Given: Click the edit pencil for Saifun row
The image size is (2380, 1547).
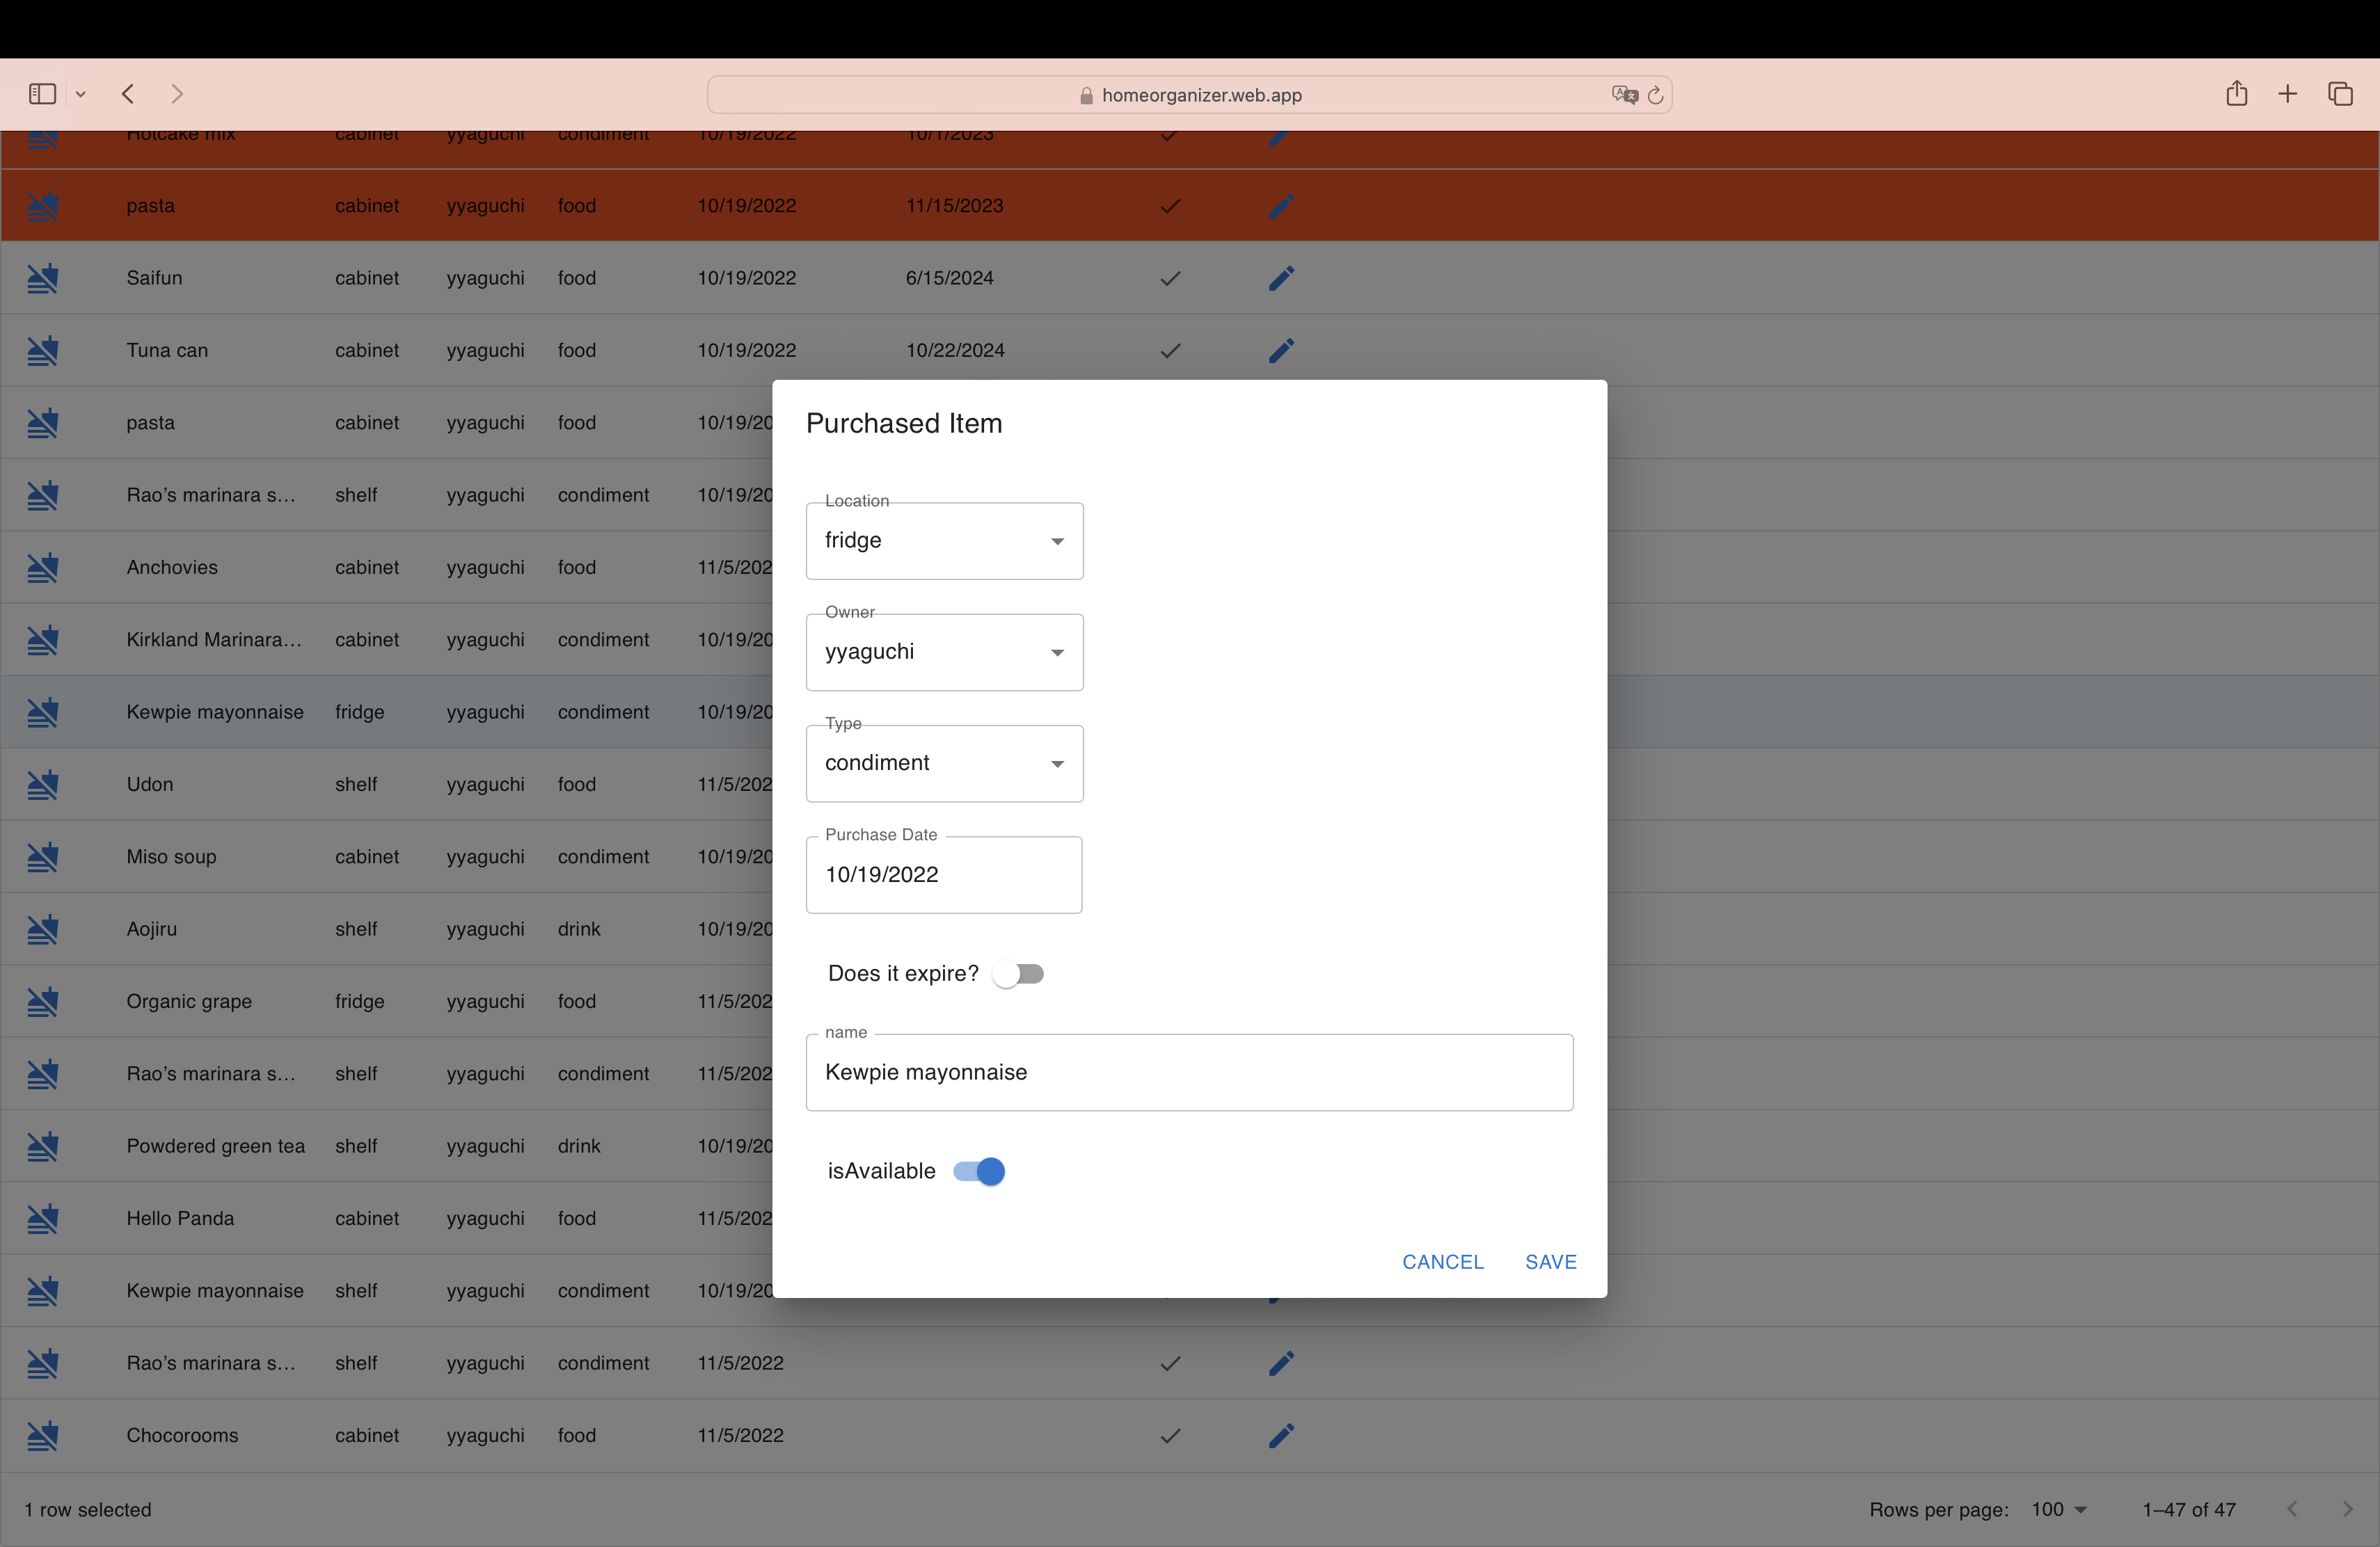Looking at the screenshot, I should click(1281, 278).
